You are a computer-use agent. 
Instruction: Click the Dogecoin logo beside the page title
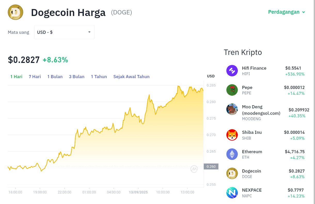(15, 12)
